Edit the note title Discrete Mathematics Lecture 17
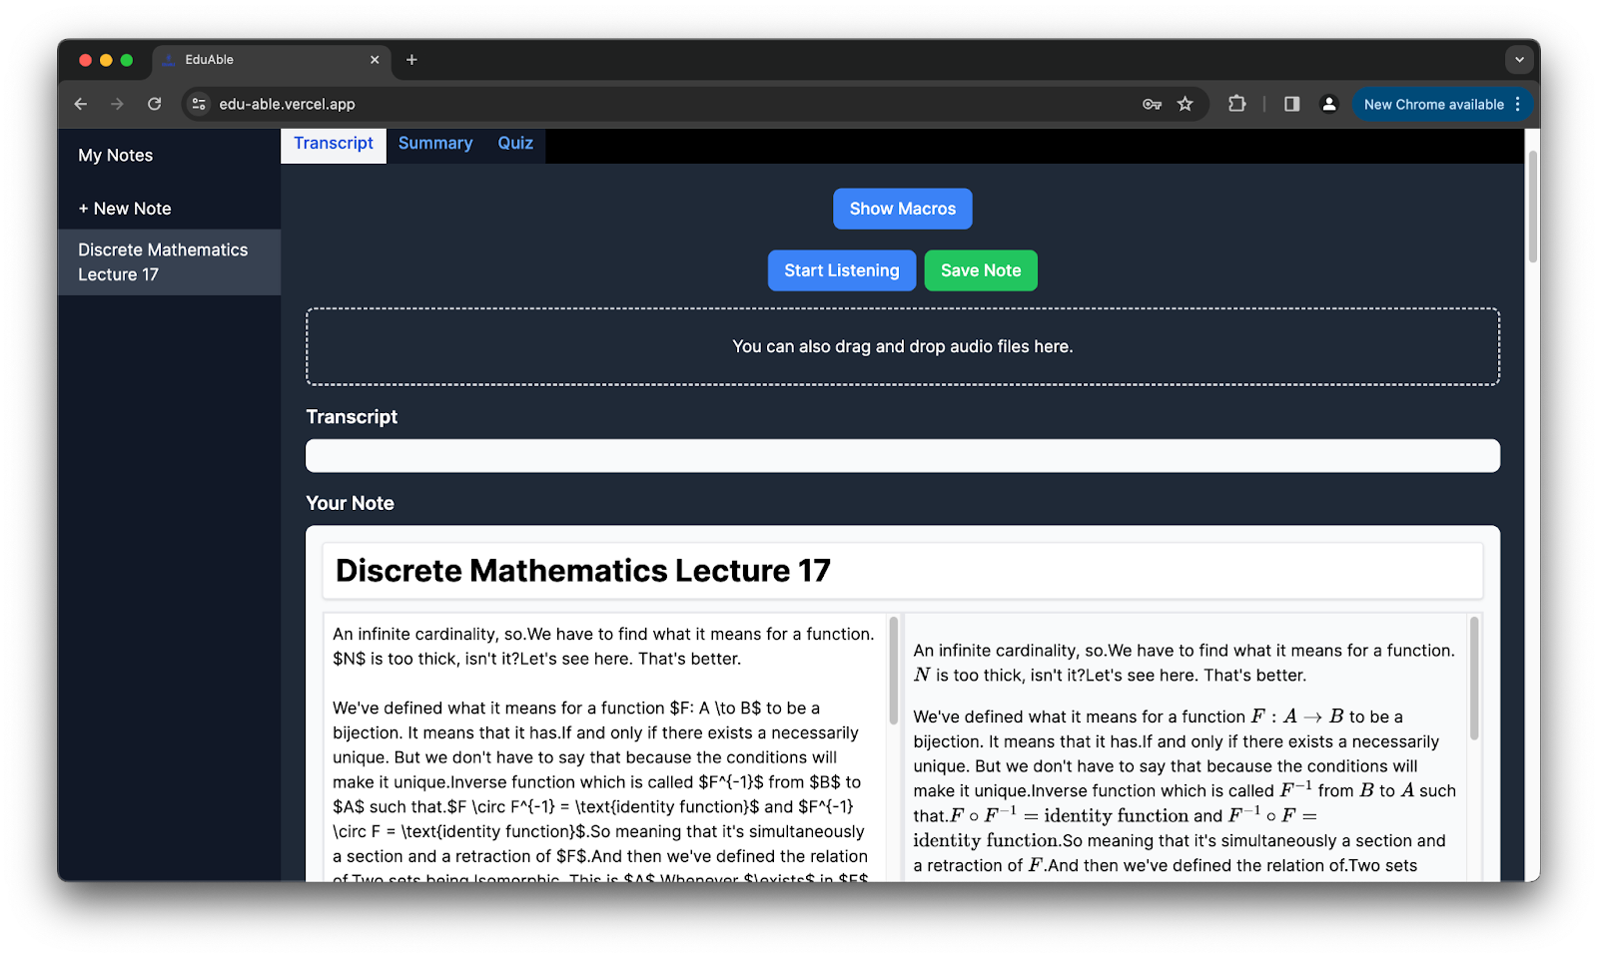Viewport: 1598px width, 958px height. click(903, 571)
